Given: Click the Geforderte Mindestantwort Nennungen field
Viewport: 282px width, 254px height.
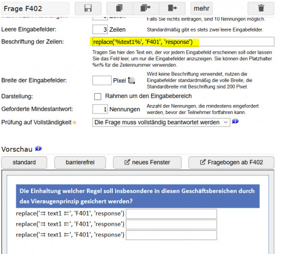Looking at the screenshot, I should click(100, 109).
